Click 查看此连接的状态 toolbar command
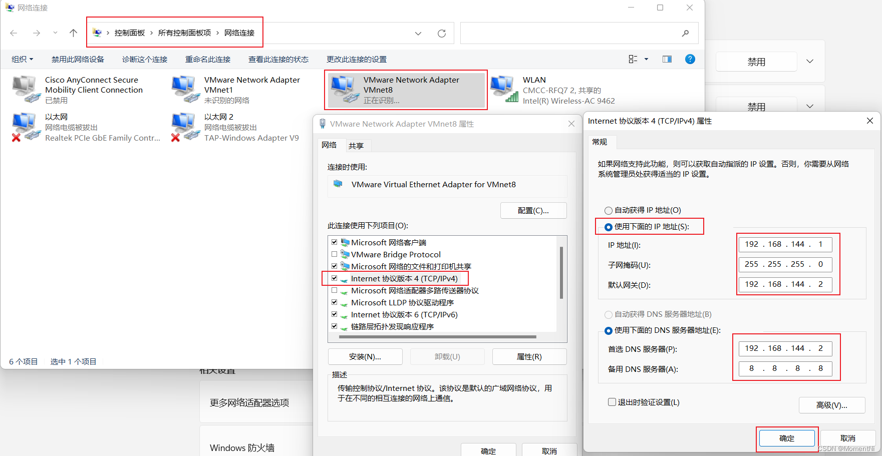 click(278, 59)
